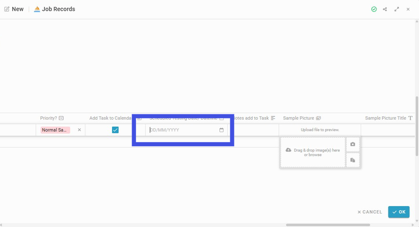Click the Priority? column header dropdown icon
419x227 pixels.
point(61,118)
